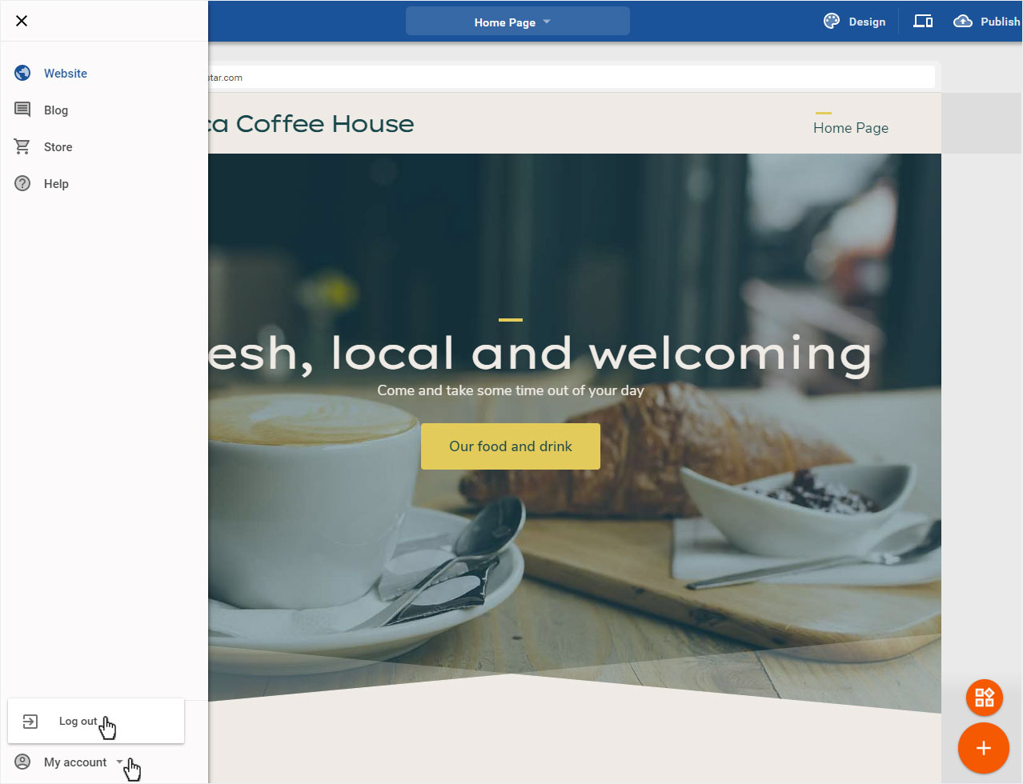The height and width of the screenshot is (784, 1023).
Task: Click the Design palette icon
Action: (832, 22)
